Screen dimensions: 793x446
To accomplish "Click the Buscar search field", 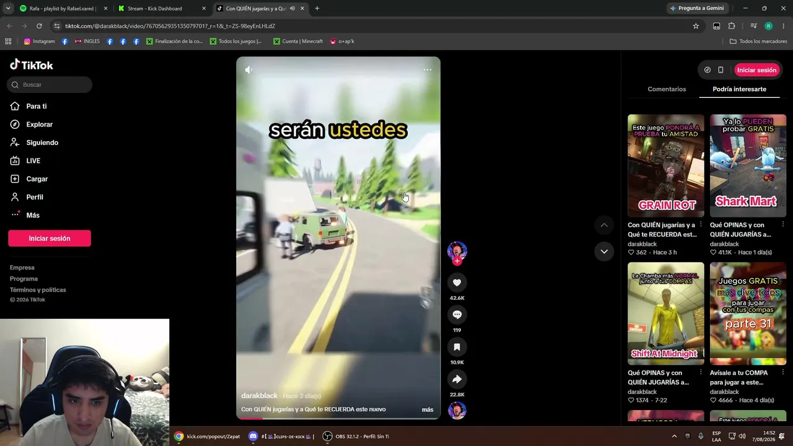I will click(50, 85).
